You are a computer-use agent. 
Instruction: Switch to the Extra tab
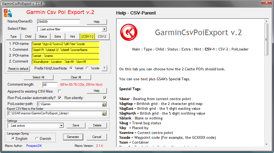58,37
